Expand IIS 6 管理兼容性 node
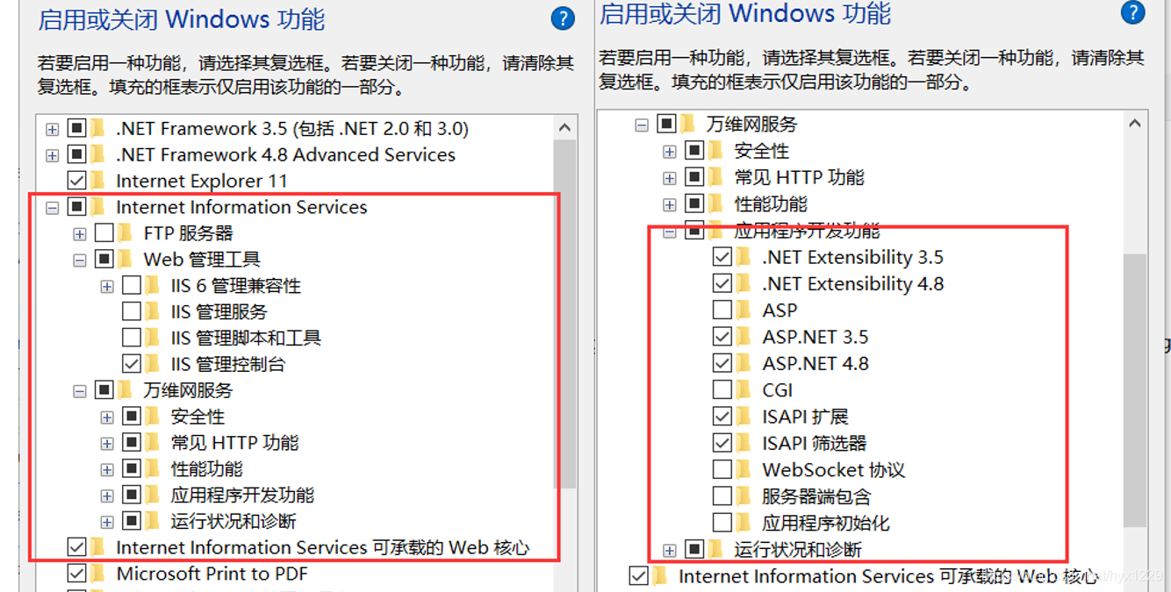Viewport: 1171px width, 592px height. pyautogui.click(x=107, y=286)
